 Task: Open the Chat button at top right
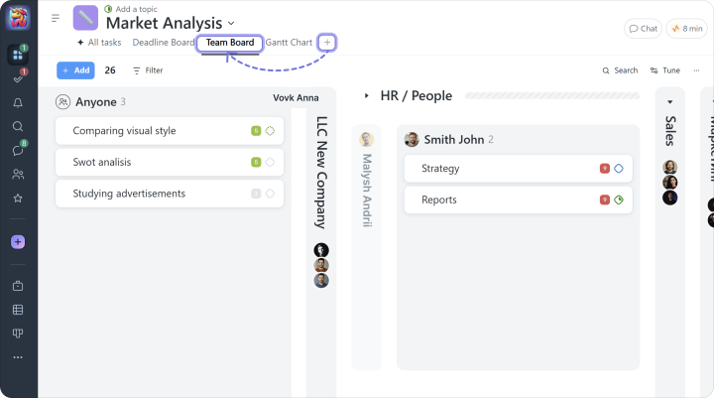coord(643,29)
